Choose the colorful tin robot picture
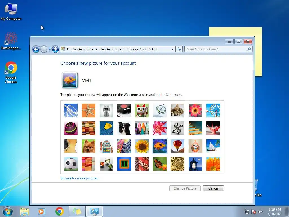289x217 pixels. (x=106, y=146)
